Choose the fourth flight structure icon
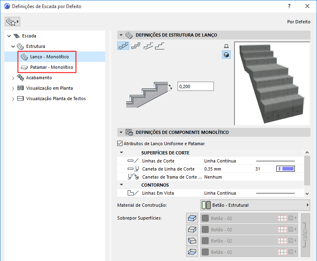The height and width of the screenshot is (261, 317). 160,46
